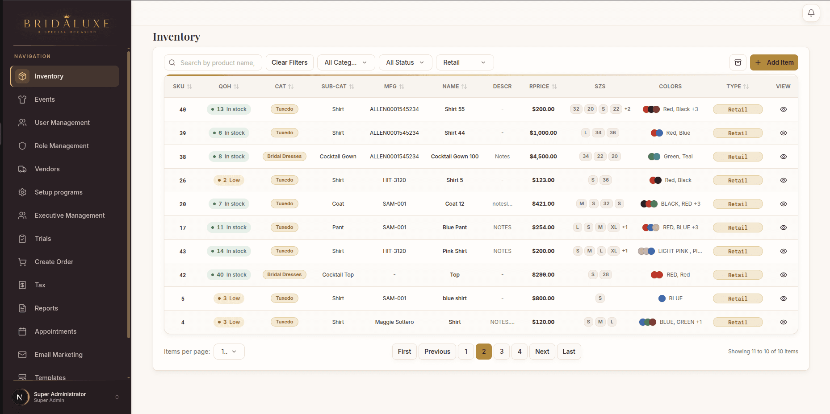Click the Reports document icon
This screenshot has width=830, height=414.
click(22, 308)
